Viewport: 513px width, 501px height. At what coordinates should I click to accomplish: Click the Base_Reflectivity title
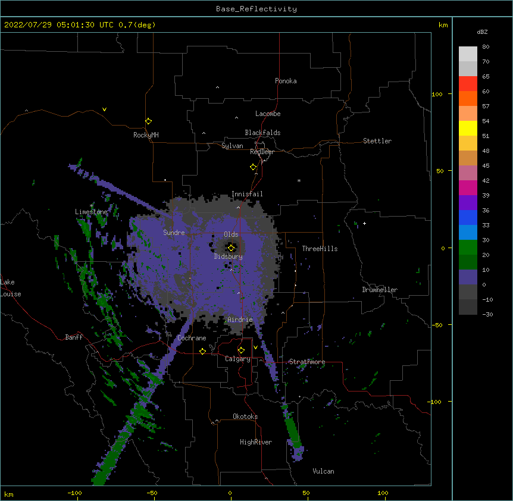click(256, 9)
